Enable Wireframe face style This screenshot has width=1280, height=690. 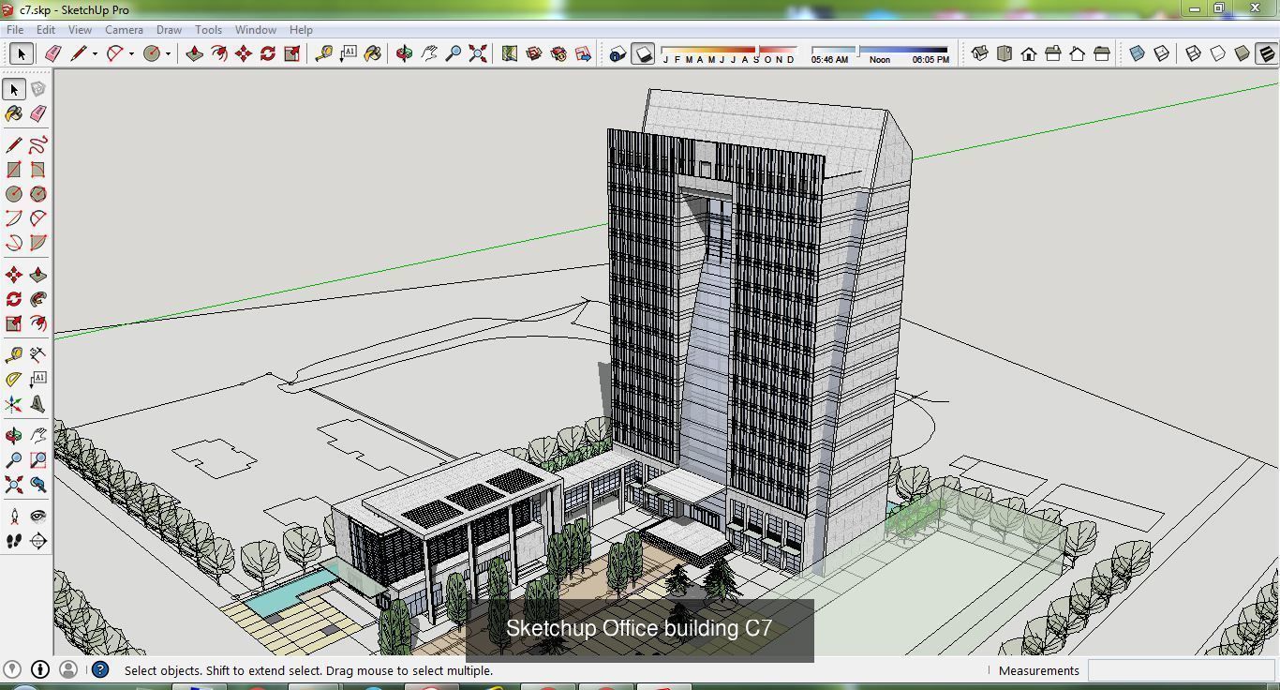pos(1193,53)
